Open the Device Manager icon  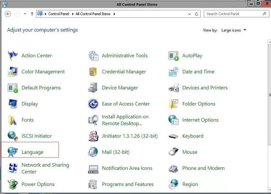[93, 88]
